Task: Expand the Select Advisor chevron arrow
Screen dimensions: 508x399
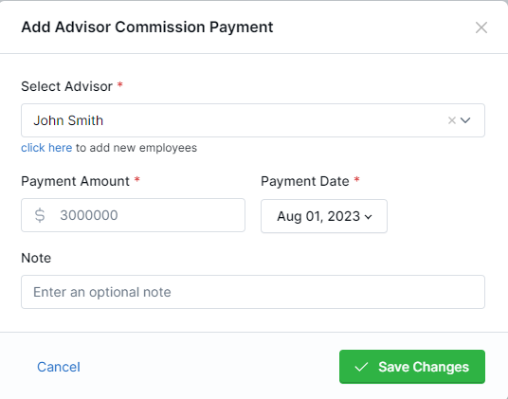Action: coord(465,120)
